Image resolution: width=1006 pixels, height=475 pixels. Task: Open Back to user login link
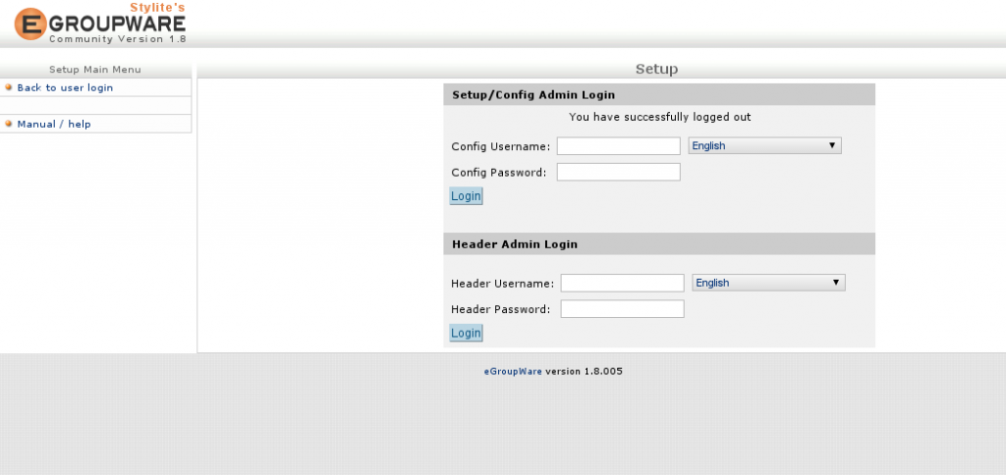pyautogui.click(x=65, y=87)
